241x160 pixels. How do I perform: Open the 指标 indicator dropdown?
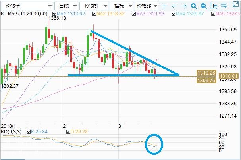[121, 6]
